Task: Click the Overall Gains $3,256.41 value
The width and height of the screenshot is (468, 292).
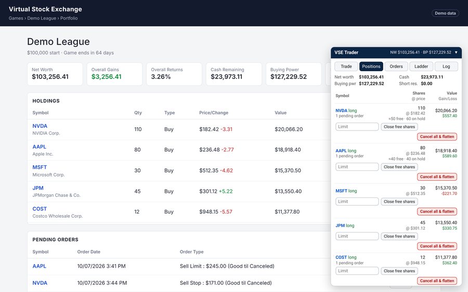Action: 106,77
